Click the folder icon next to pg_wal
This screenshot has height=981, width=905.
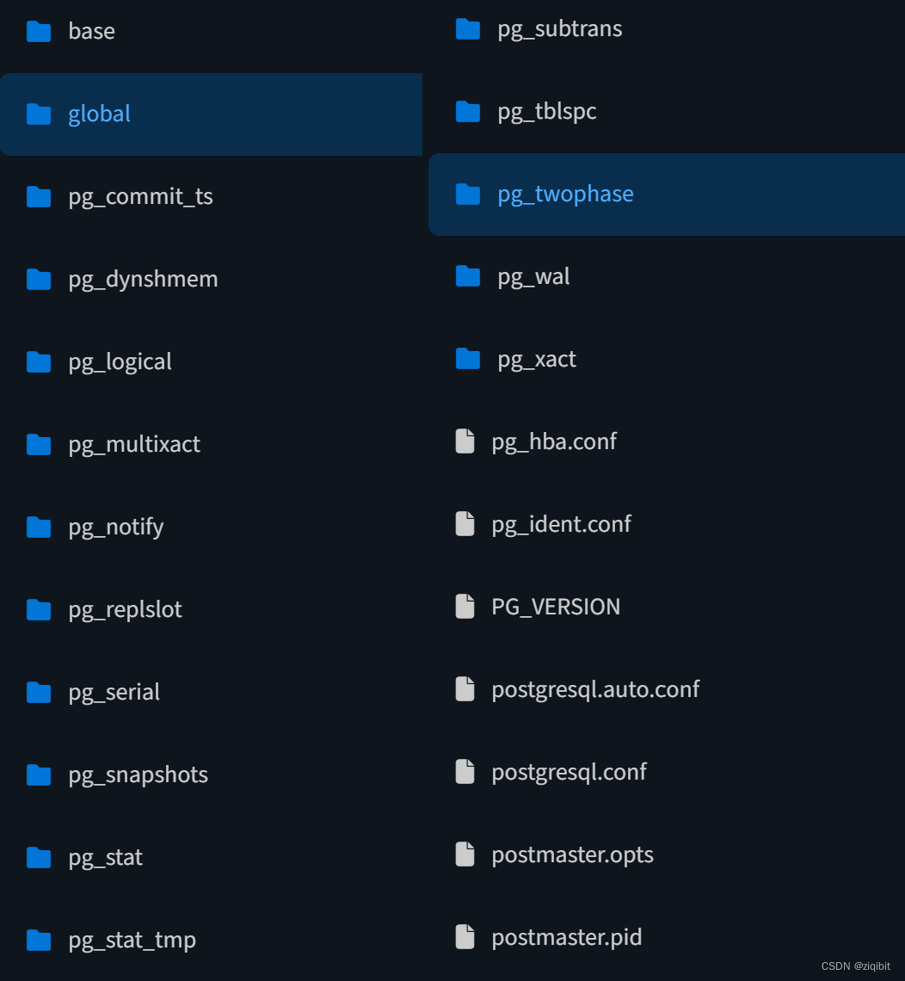click(x=467, y=276)
